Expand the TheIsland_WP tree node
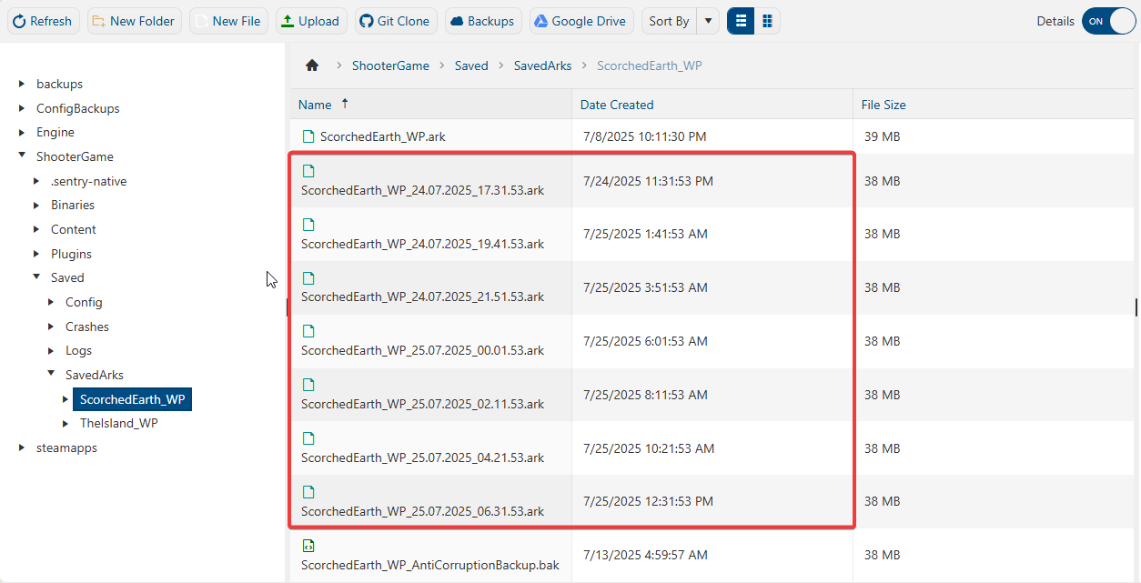Viewport: 1141px width, 583px height. pyautogui.click(x=66, y=423)
